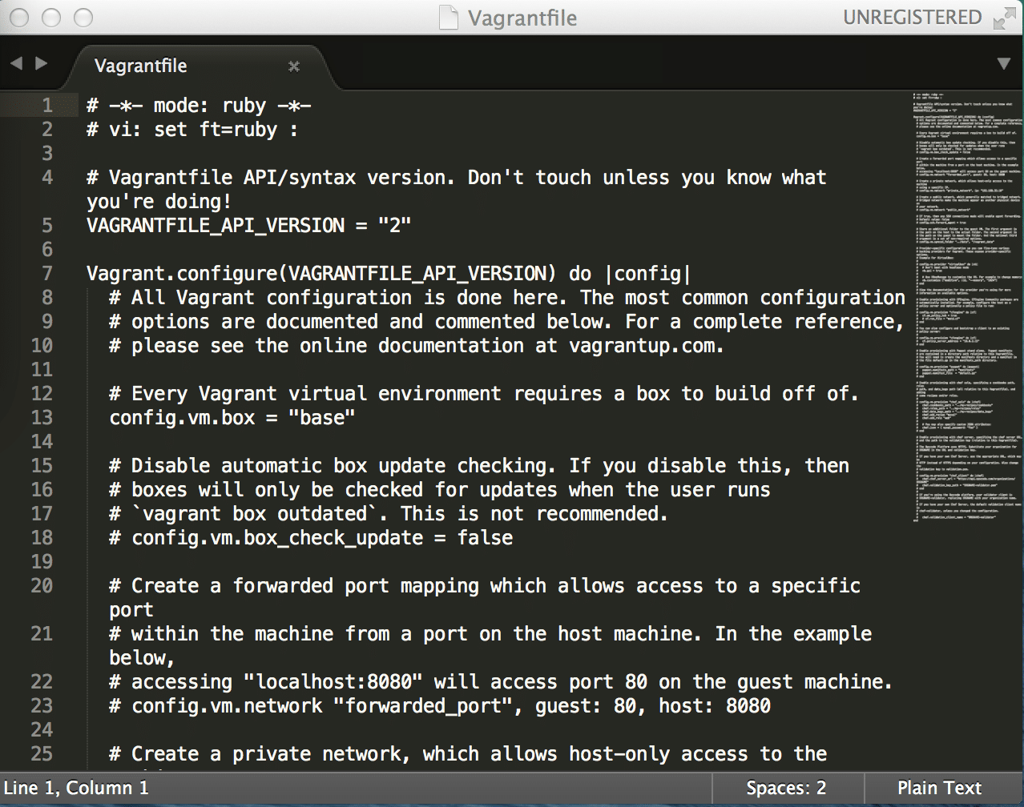Click the right tab-scroll arrow
Screen dimensions: 1024x807
(42, 64)
